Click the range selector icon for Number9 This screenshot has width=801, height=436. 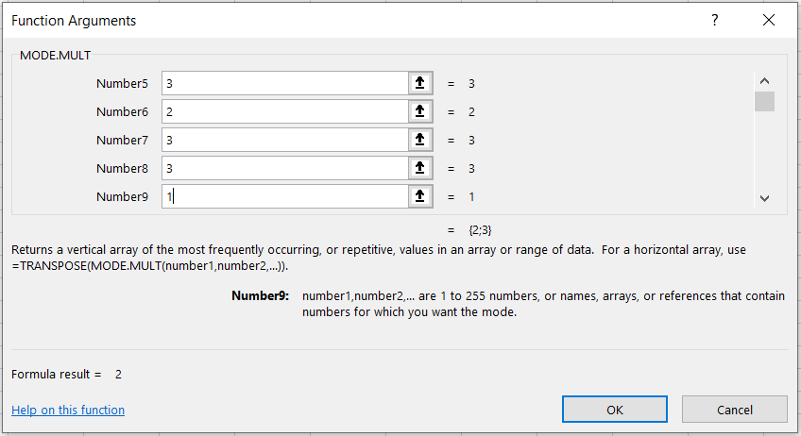click(420, 196)
